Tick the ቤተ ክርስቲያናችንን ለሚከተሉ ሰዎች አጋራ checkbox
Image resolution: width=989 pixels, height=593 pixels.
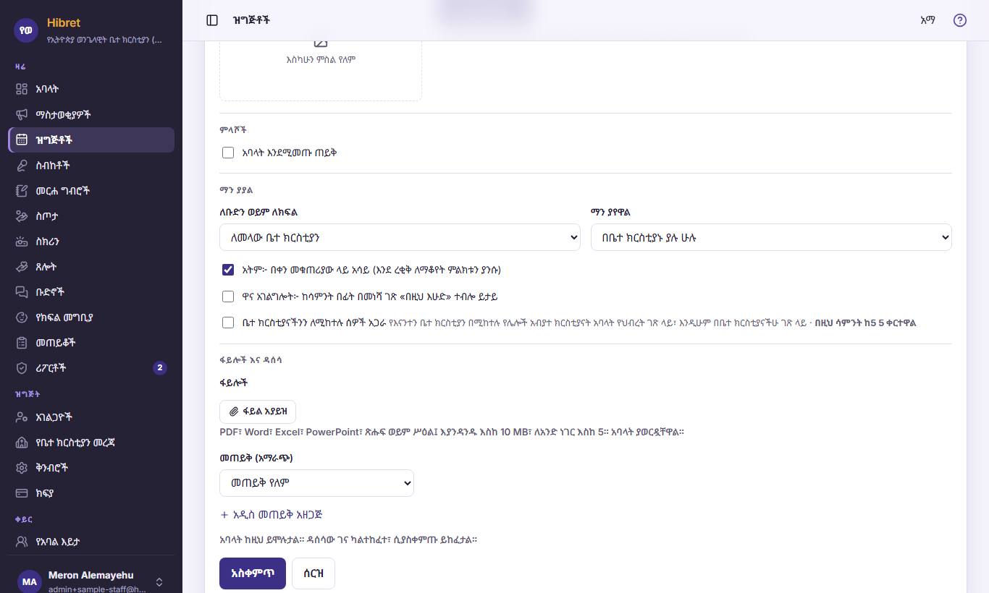[228, 323]
